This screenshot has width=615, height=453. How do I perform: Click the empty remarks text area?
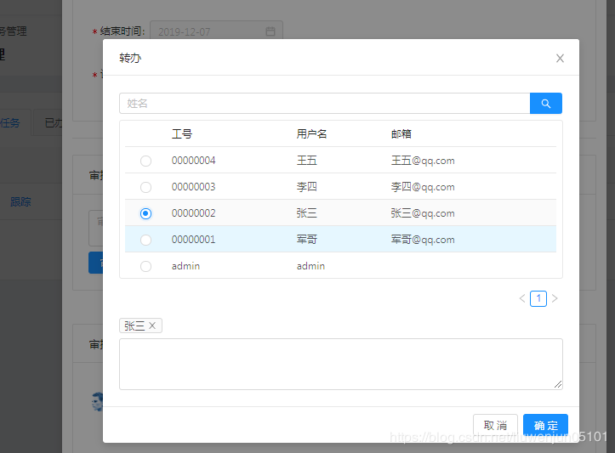coord(341,364)
